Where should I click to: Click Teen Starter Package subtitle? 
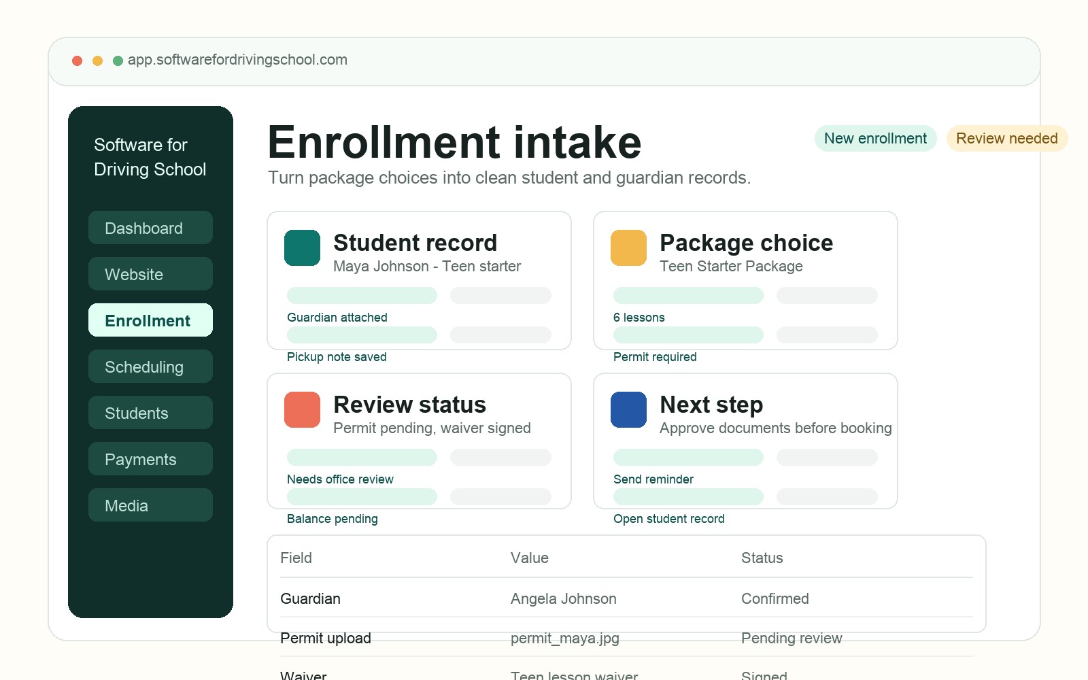(x=731, y=267)
